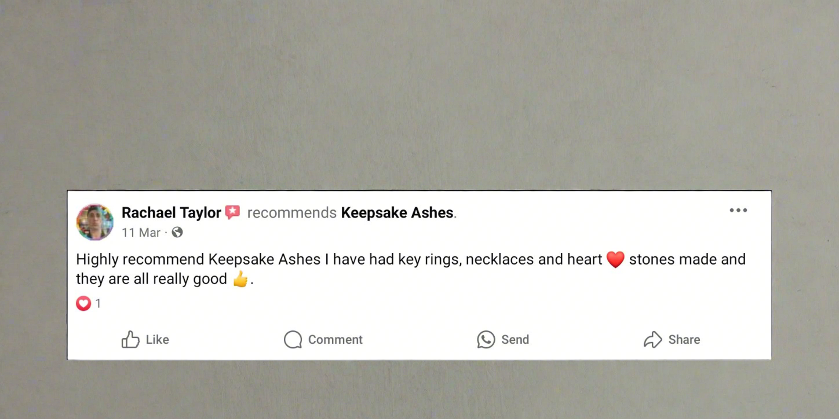Click the Share button label

point(684,340)
